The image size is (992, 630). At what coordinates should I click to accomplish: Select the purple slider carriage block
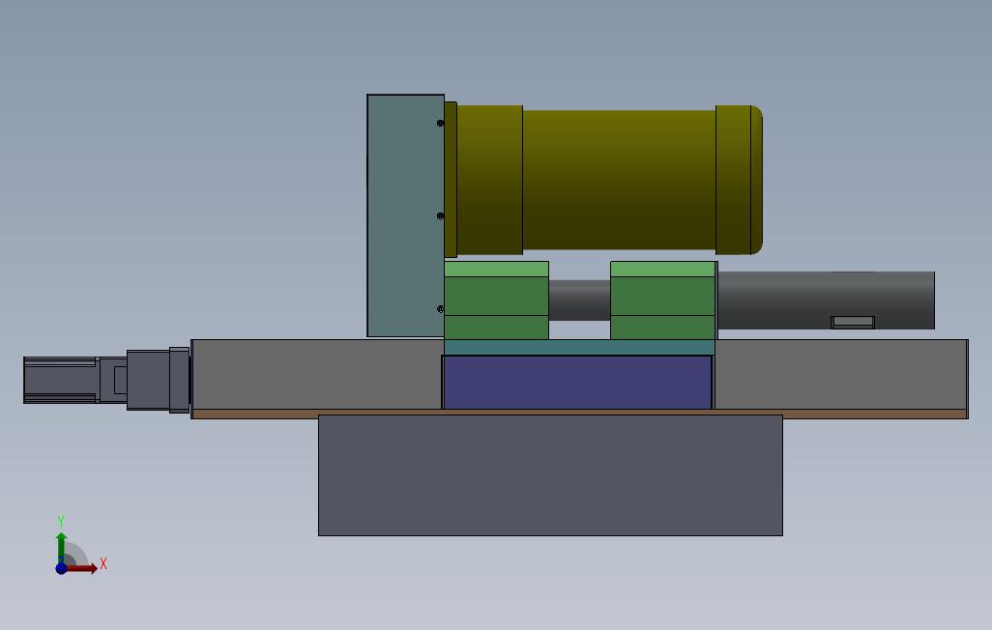pyautogui.click(x=577, y=382)
